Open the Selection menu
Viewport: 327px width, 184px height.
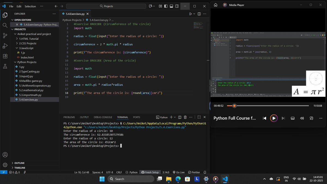(30, 6)
